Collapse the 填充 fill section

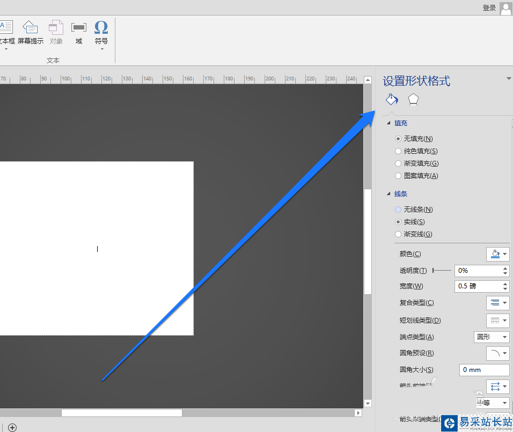[389, 123]
